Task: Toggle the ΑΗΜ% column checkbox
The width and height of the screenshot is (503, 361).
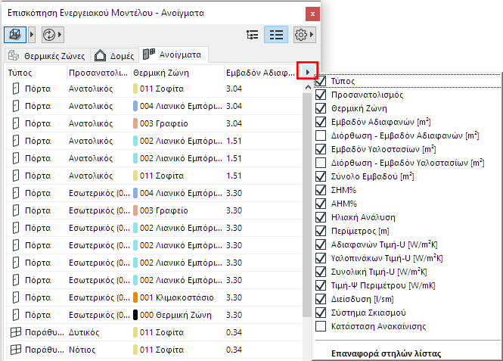Action: (321, 204)
